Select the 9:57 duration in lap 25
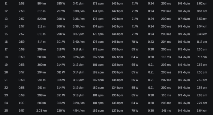 [x=22, y=111]
